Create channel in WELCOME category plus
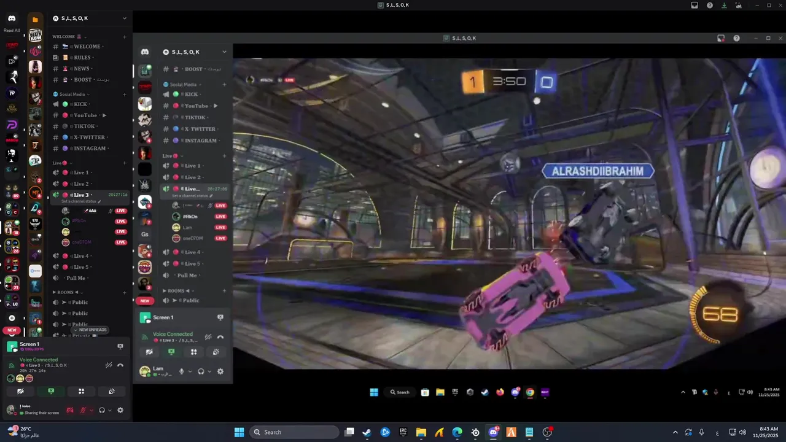The image size is (786, 442). click(x=125, y=37)
